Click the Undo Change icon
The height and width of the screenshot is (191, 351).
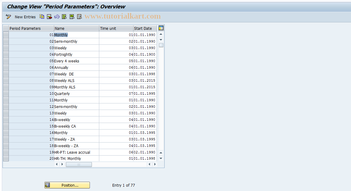(x=57, y=16)
